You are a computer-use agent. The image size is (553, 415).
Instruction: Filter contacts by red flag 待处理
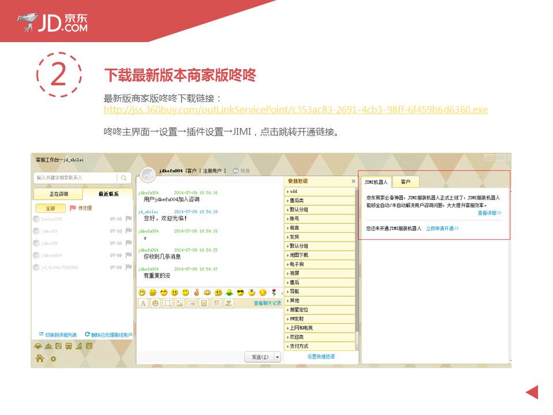[x=81, y=208]
